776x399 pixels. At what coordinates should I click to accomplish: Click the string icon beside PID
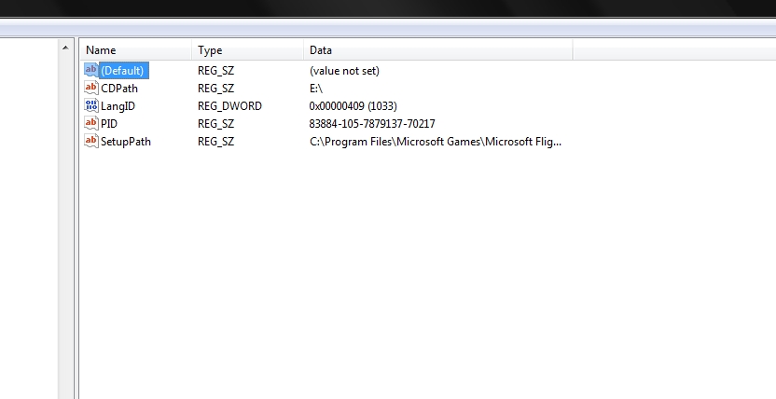click(91, 124)
